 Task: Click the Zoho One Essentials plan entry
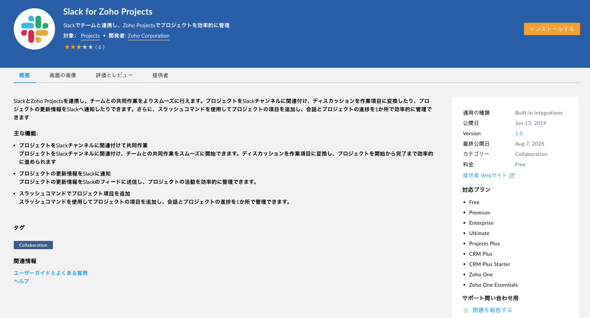coord(493,285)
